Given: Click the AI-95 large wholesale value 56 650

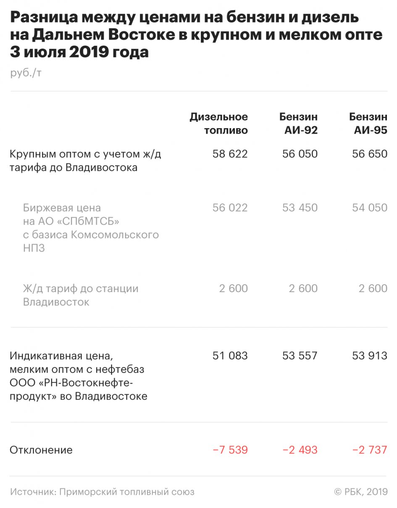Looking at the screenshot, I should (369, 154).
